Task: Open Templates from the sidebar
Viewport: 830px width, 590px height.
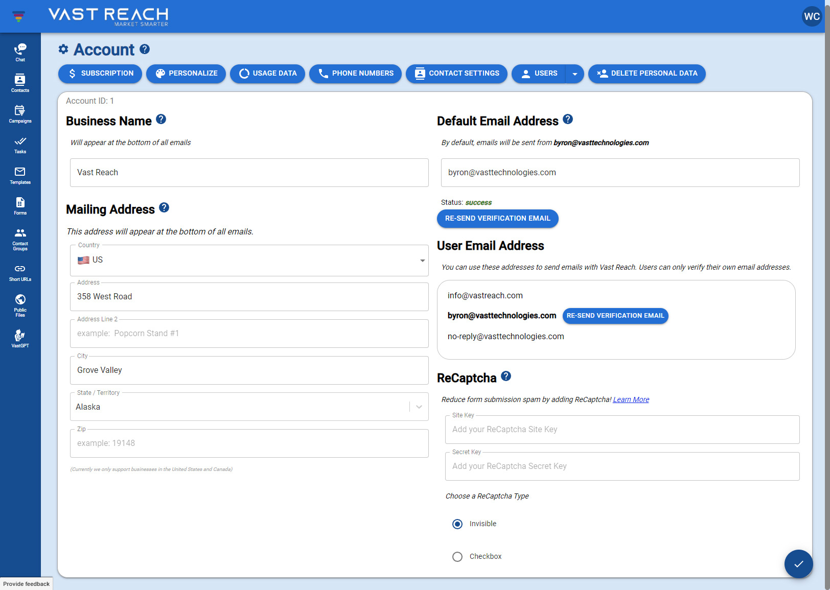Action: coord(20,175)
